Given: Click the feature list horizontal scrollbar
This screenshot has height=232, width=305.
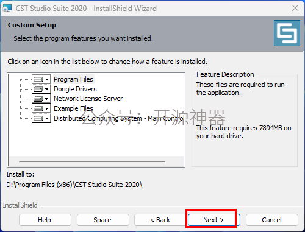Looking at the screenshot, I should [x=92, y=161].
